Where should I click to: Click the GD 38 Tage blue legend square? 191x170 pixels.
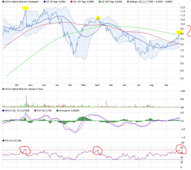[44, 2]
